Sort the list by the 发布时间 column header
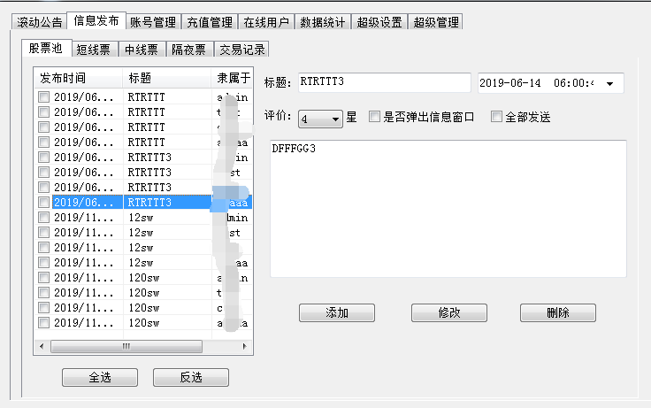The image size is (651, 408). pos(79,78)
